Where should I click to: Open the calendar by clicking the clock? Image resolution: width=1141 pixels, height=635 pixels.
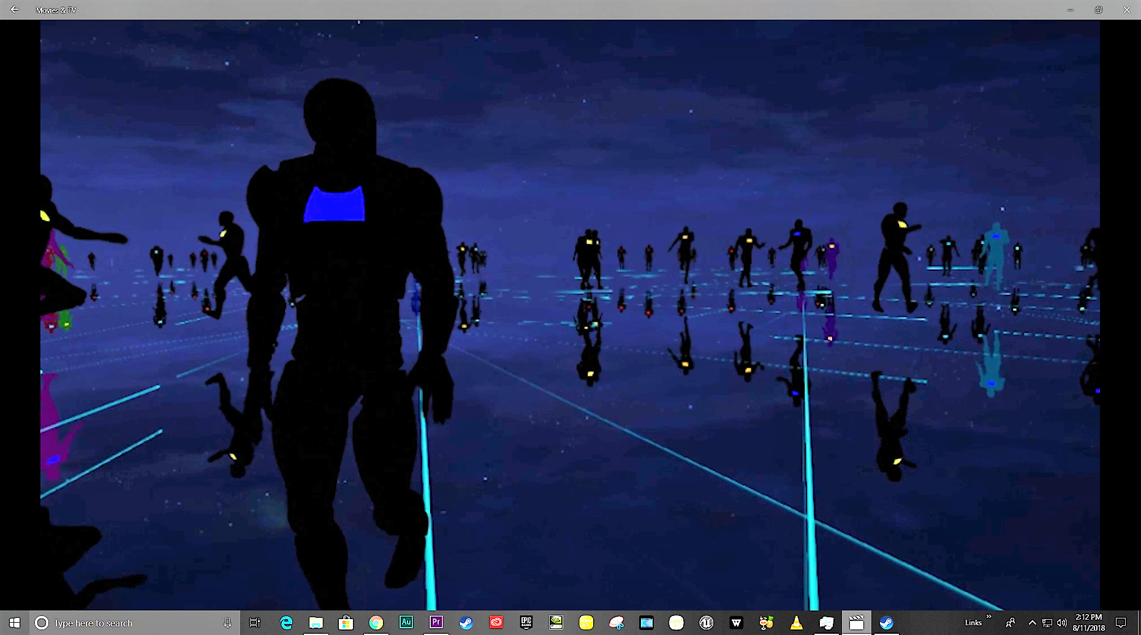1088,622
